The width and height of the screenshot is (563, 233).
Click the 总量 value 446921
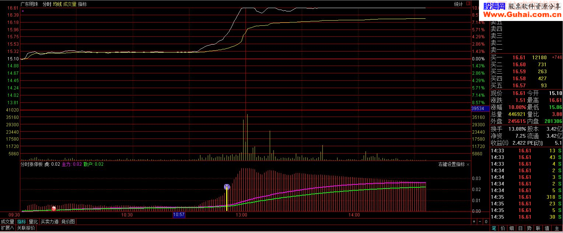(x=517, y=114)
